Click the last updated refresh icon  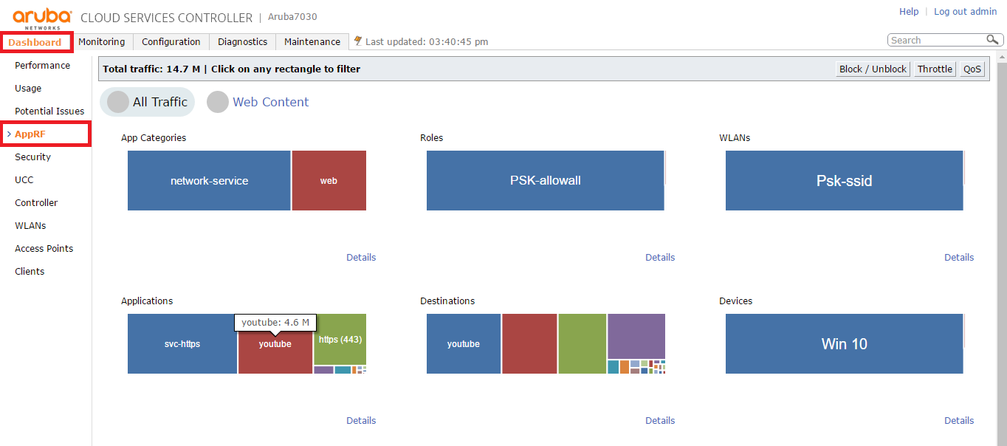click(x=358, y=41)
